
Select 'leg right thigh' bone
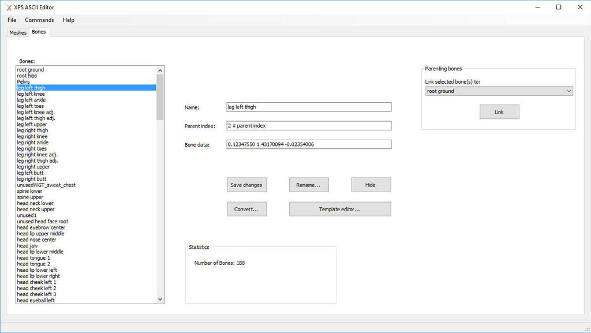click(86, 130)
